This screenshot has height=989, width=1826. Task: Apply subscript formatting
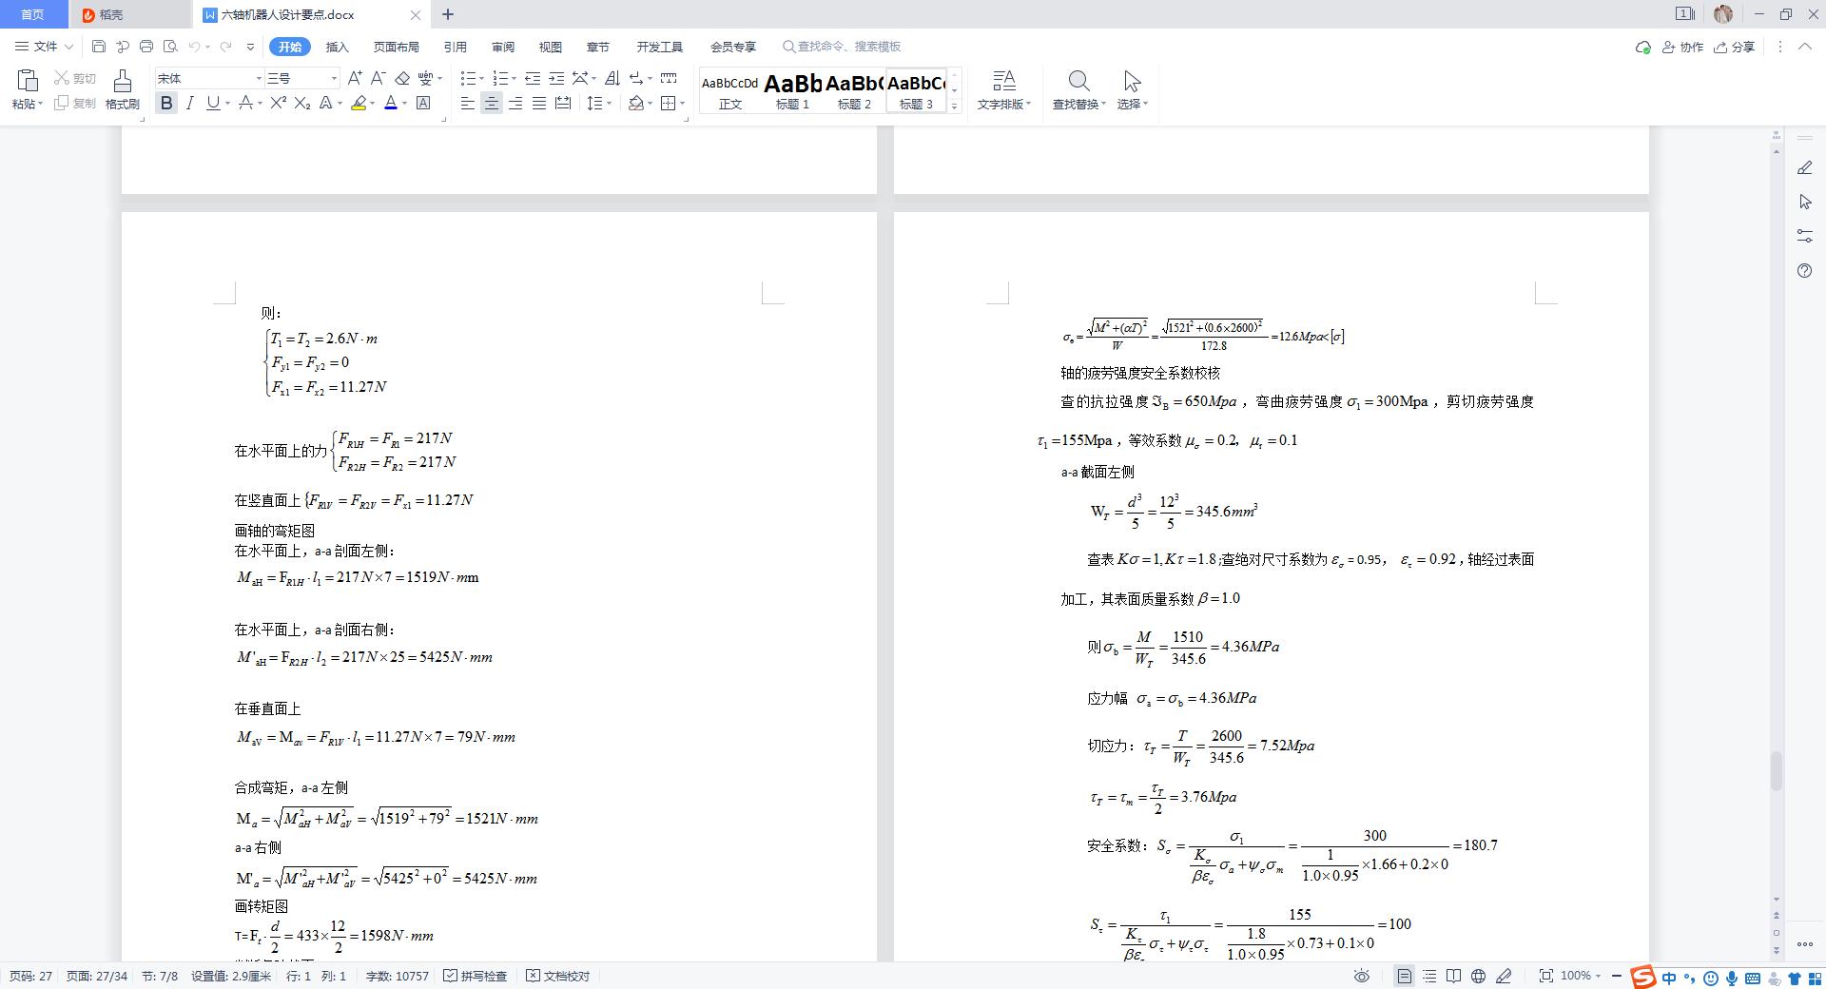pyautogui.click(x=301, y=103)
